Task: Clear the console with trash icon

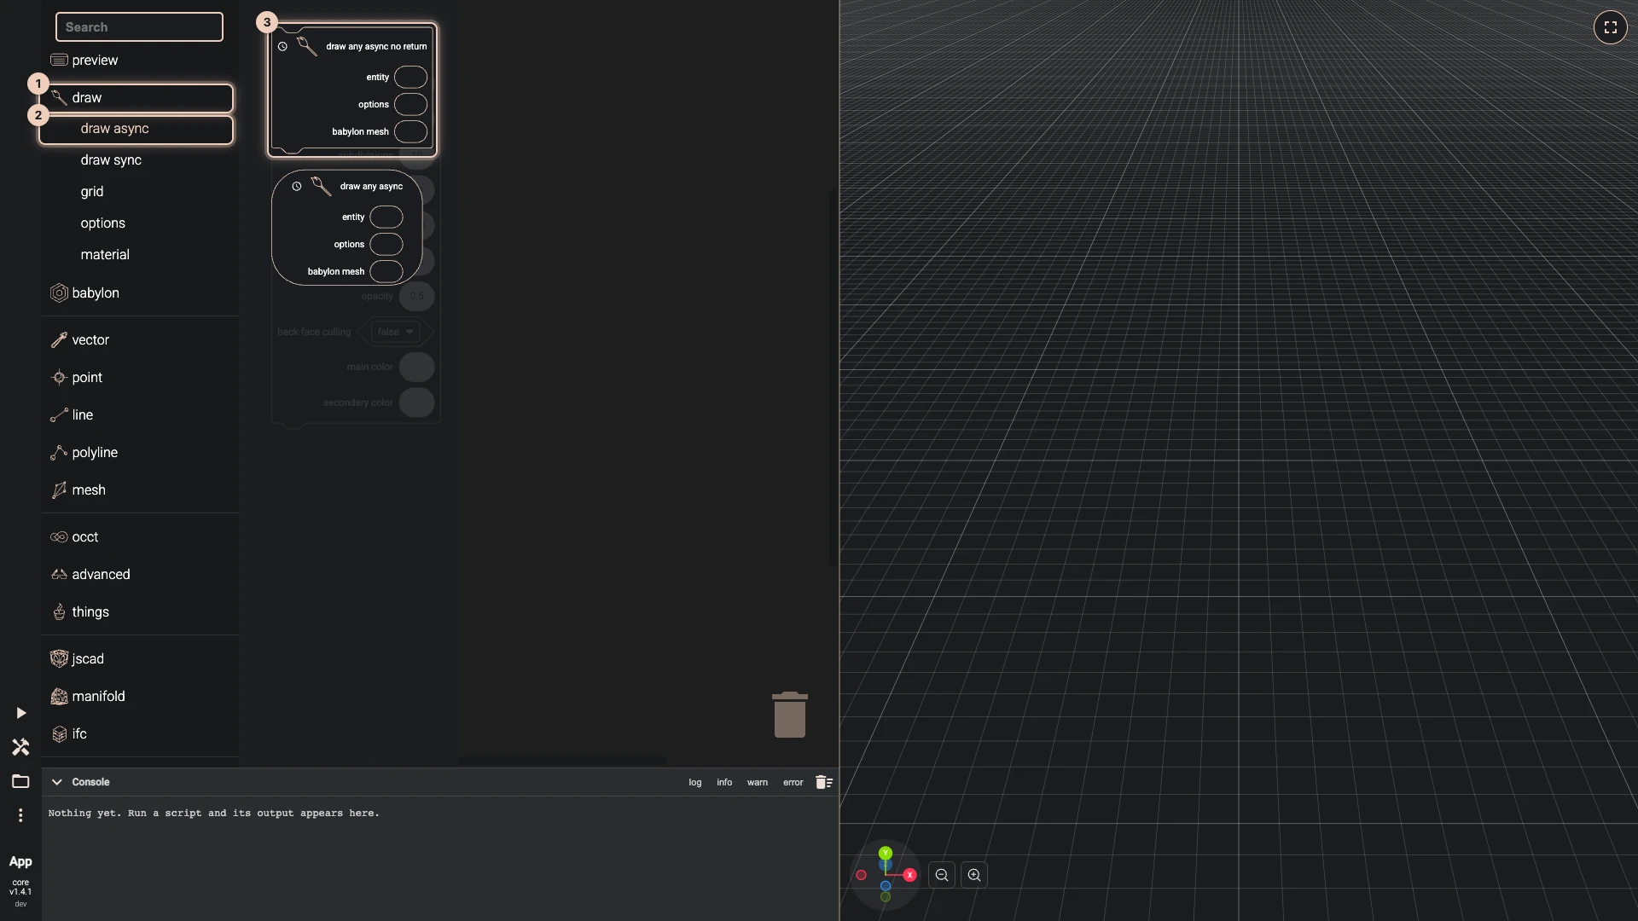Action: tap(823, 782)
